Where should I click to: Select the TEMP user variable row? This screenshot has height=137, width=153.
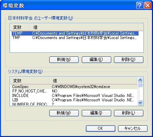point(75,33)
